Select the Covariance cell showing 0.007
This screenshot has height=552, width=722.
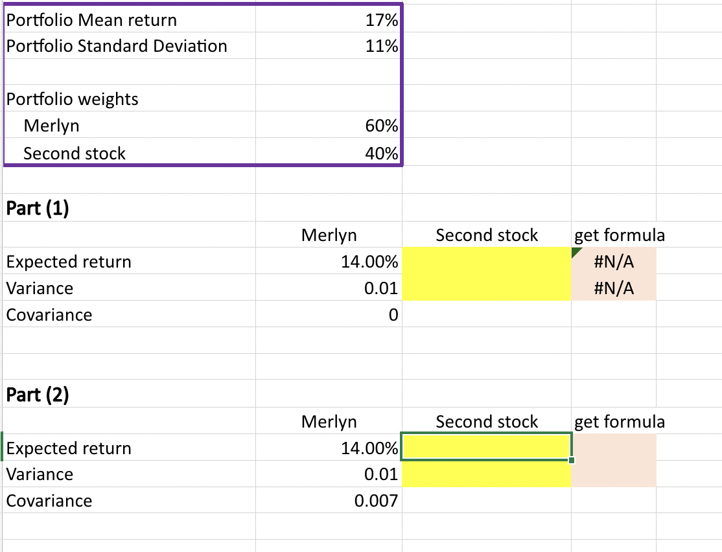pyautogui.click(x=329, y=501)
